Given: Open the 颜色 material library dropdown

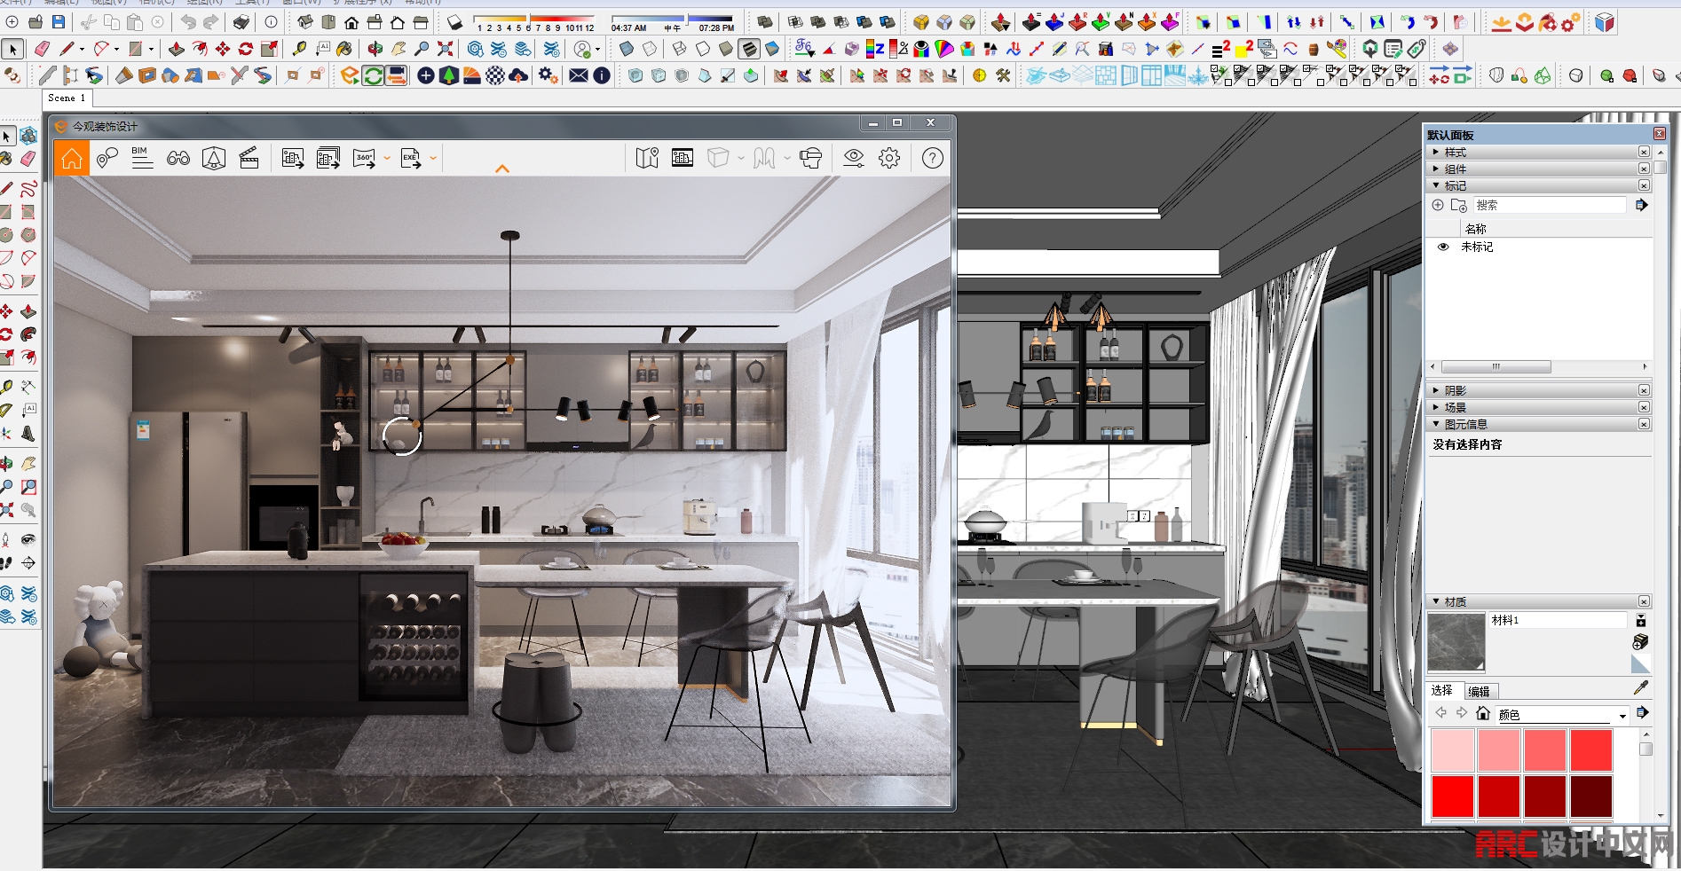Looking at the screenshot, I should click(x=1622, y=715).
